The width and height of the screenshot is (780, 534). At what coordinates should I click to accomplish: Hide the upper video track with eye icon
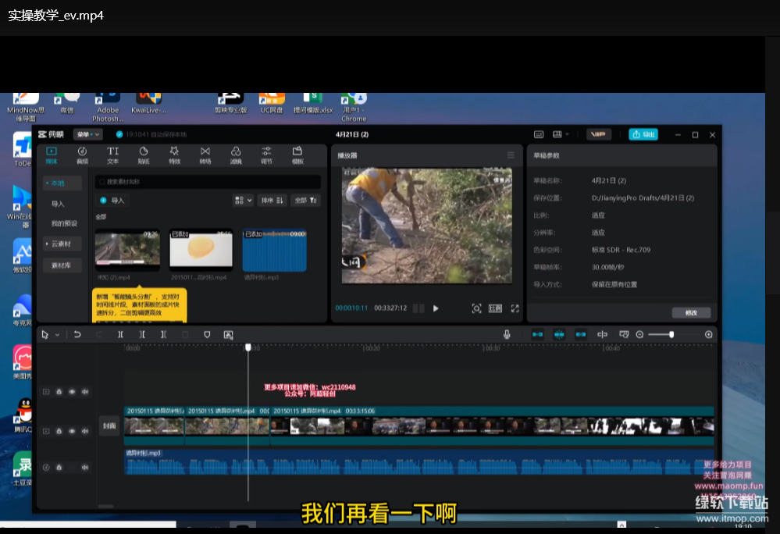72,392
